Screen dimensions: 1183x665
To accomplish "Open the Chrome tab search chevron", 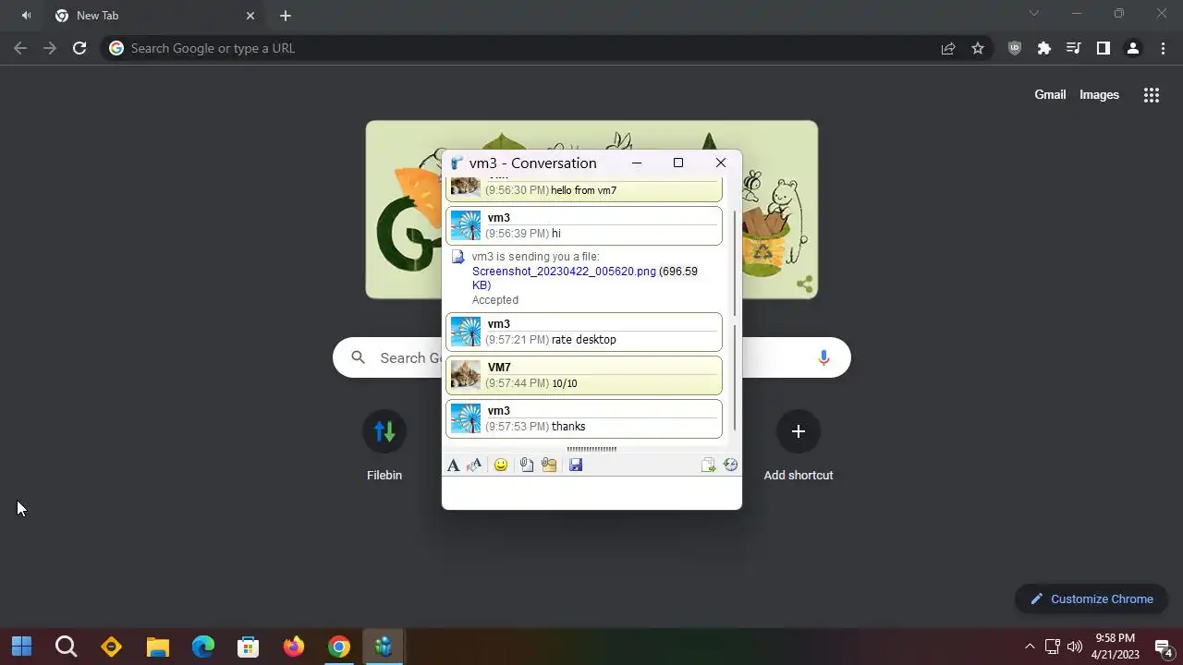I will point(1034,13).
